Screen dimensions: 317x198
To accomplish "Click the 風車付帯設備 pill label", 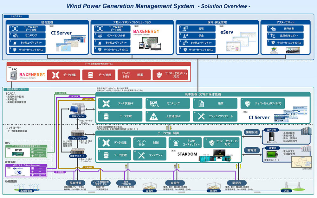I will point(126,183).
